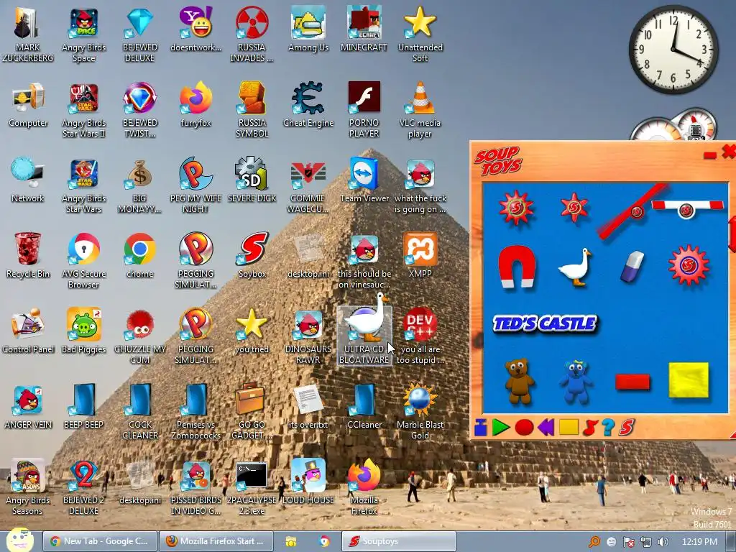Screen dimensions: 736x552
Task: Click the red S logo in Soup Toys toolbar
Action: click(x=627, y=427)
